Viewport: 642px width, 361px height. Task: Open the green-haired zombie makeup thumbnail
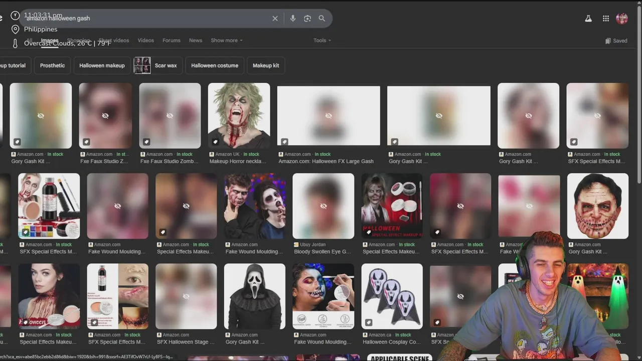[239, 116]
